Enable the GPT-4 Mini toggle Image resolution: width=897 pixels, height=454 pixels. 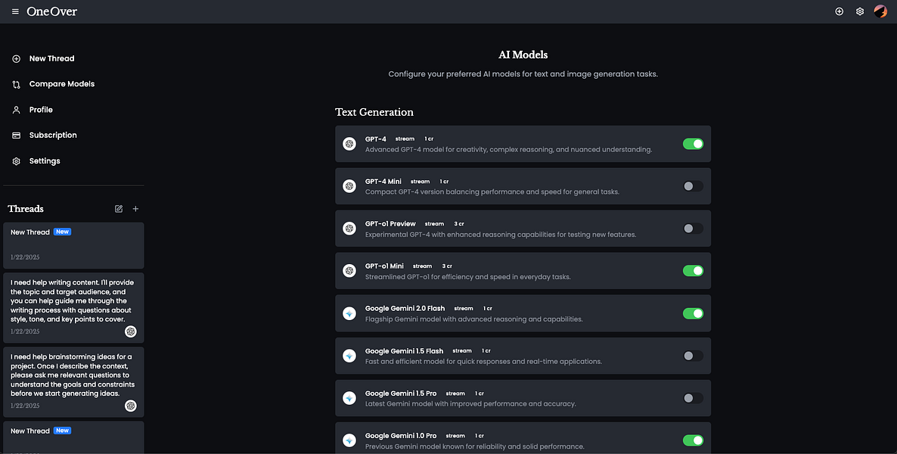[693, 186]
